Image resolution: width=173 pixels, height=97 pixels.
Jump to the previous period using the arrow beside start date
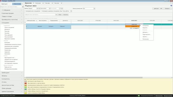39,8
